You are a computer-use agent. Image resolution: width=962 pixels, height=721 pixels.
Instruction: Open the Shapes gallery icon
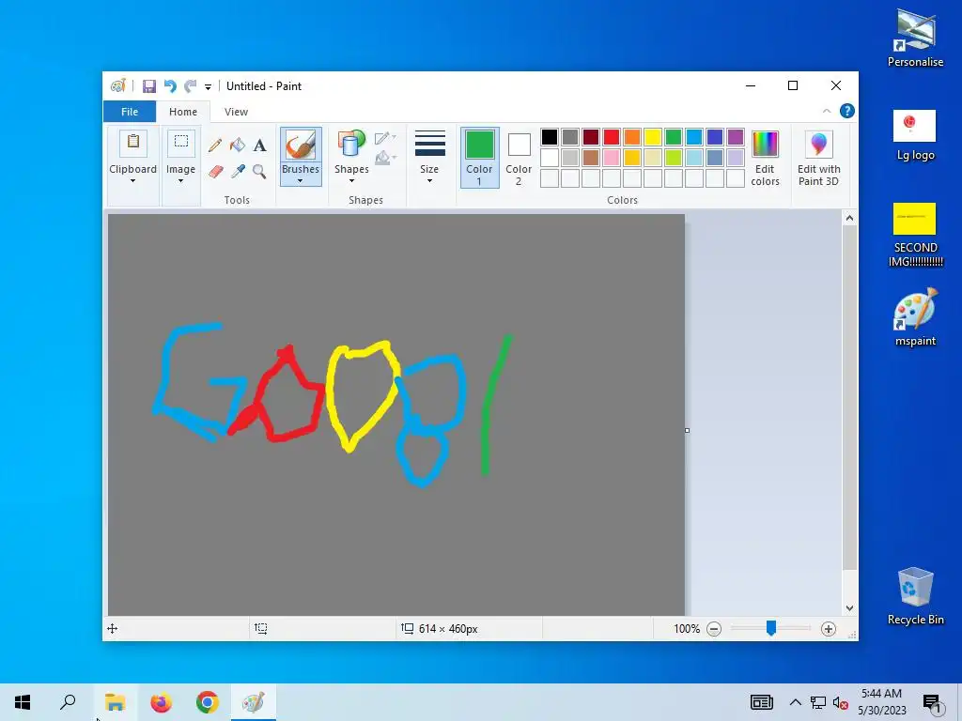(351, 145)
